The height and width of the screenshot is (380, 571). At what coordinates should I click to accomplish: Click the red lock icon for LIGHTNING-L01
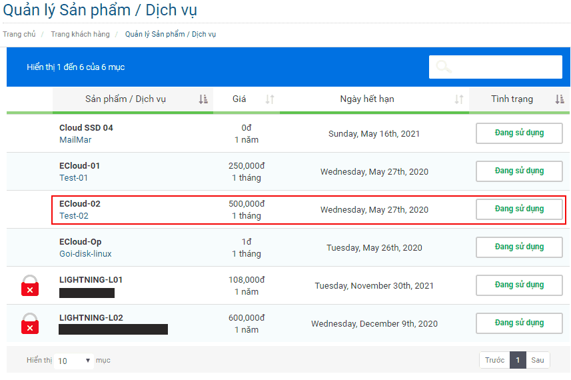(30, 285)
